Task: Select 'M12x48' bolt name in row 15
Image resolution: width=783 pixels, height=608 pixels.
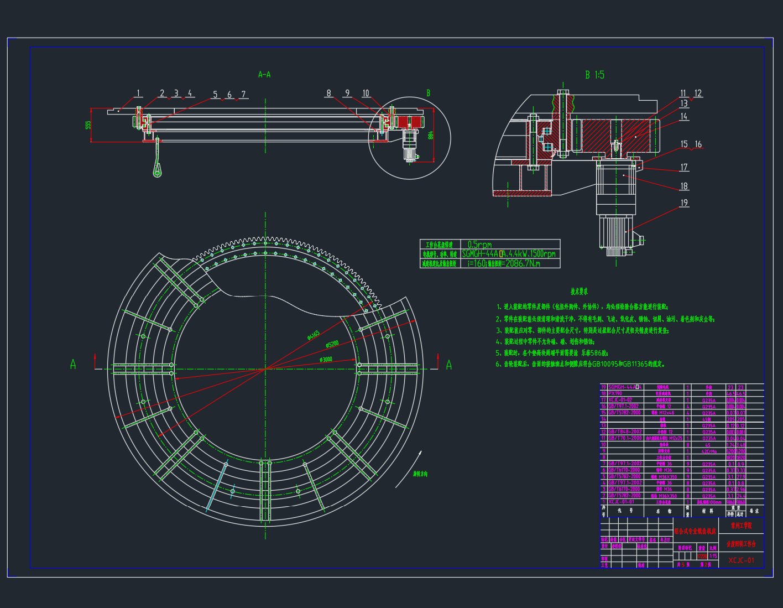Action: pyautogui.click(x=667, y=413)
